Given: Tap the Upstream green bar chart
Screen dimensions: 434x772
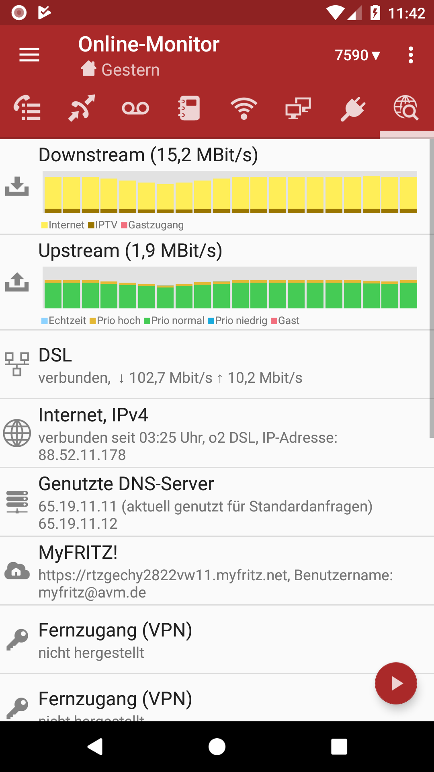Looking at the screenshot, I should tap(229, 288).
